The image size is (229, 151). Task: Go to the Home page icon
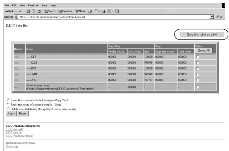point(39,11)
